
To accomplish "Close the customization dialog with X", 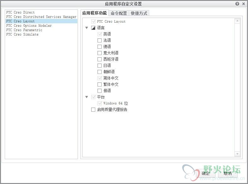I will (244, 4).
